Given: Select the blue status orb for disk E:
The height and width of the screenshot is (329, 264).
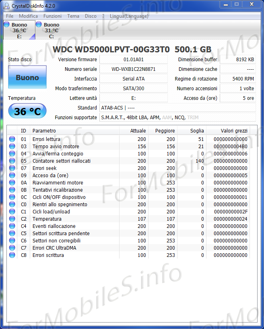Looking at the screenshot, I should [x=6, y=25].
